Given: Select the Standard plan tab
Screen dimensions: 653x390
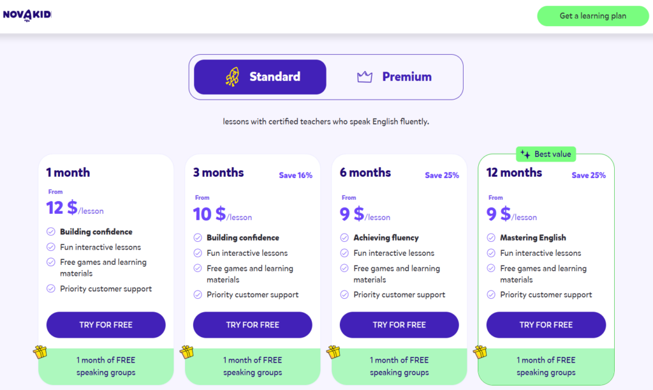Looking at the screenshot, I should (260, 77).
